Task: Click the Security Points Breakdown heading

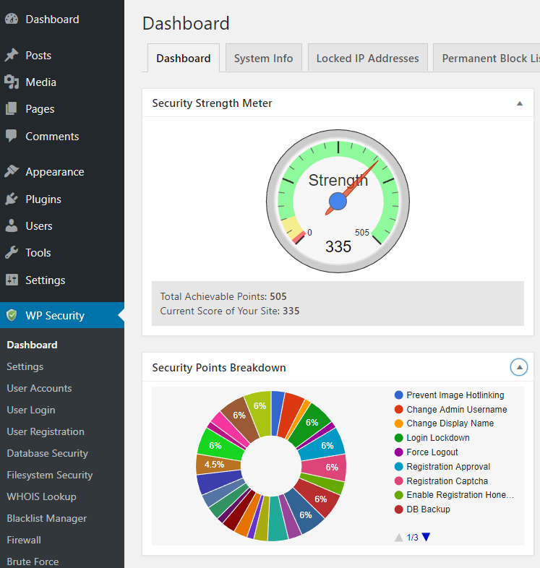Action: [x=219, y=368]
